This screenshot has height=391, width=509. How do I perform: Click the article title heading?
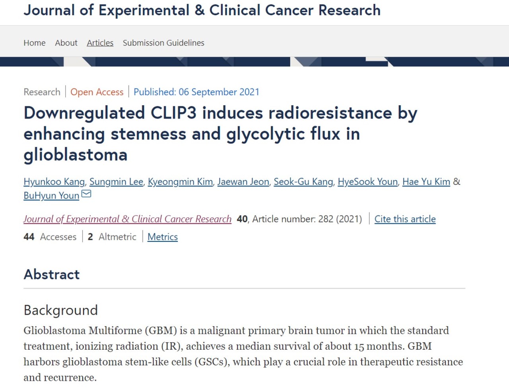click(220, 134)
